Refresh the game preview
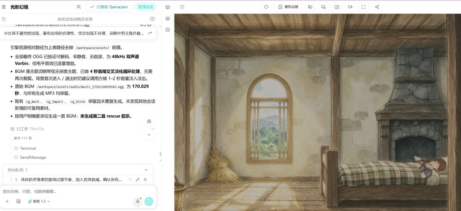This screenshot has width=461, height=211. pos(266,7)
